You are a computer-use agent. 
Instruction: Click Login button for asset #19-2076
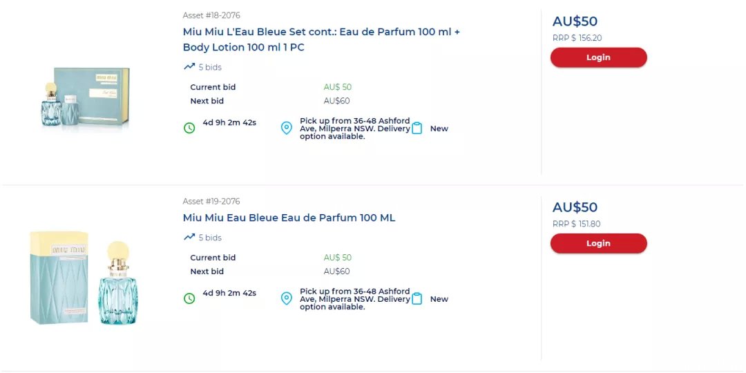click(x=598, y=243)
